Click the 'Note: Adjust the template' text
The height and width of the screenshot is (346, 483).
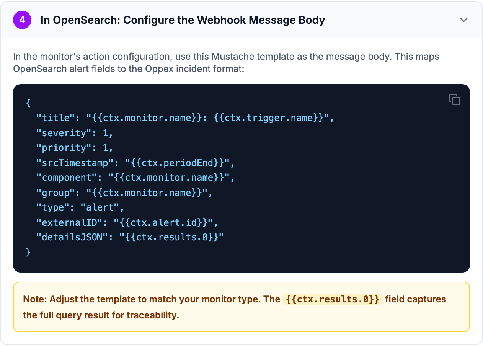[235, 307]
